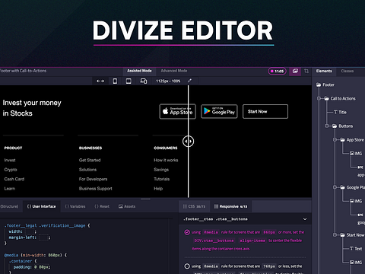Click IMG image icon under Google Play
Screen dimensions: 365x274
coord(352,201)
